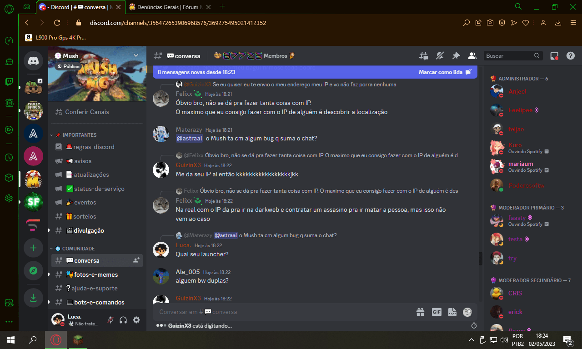Open the bots-e-comandos channel
582x349 pixels.
[x=97, y=302]
